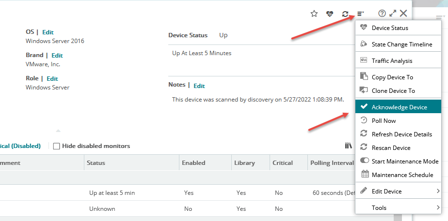Edit the OS field

[48, 32]
